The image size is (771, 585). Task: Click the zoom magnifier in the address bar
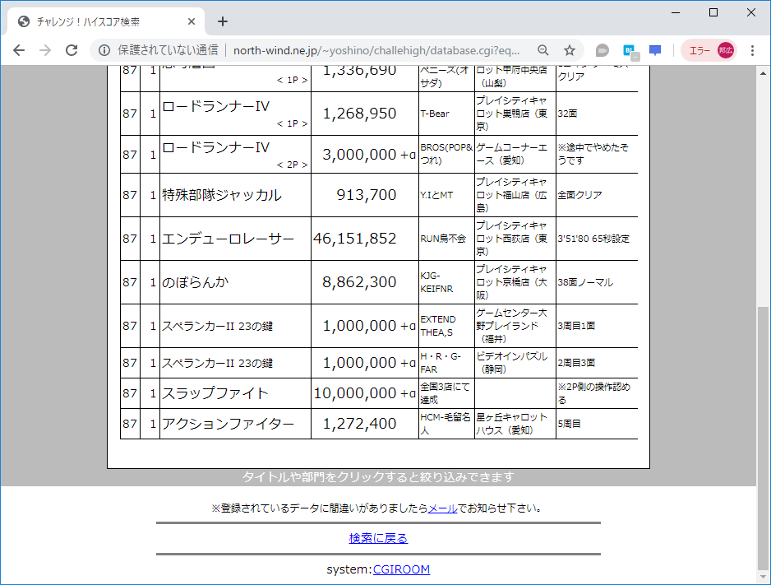(542, 49)
